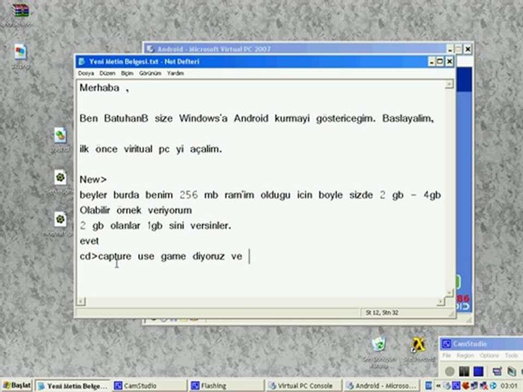Click the CamStudio toggle view toolbar icon
Viewport: 523px width, 392px height.
click(497, 371)
